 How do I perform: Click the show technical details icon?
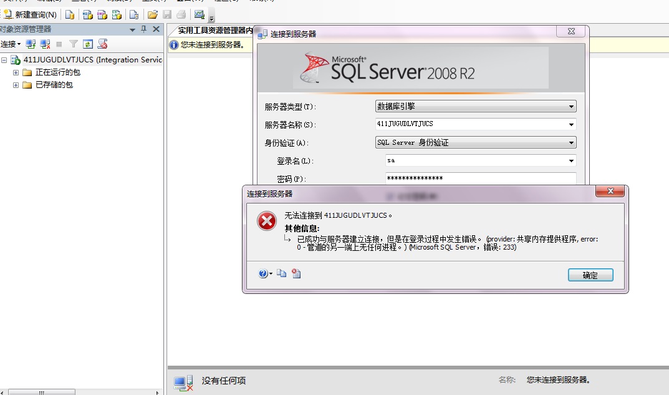tap(297, 273)
